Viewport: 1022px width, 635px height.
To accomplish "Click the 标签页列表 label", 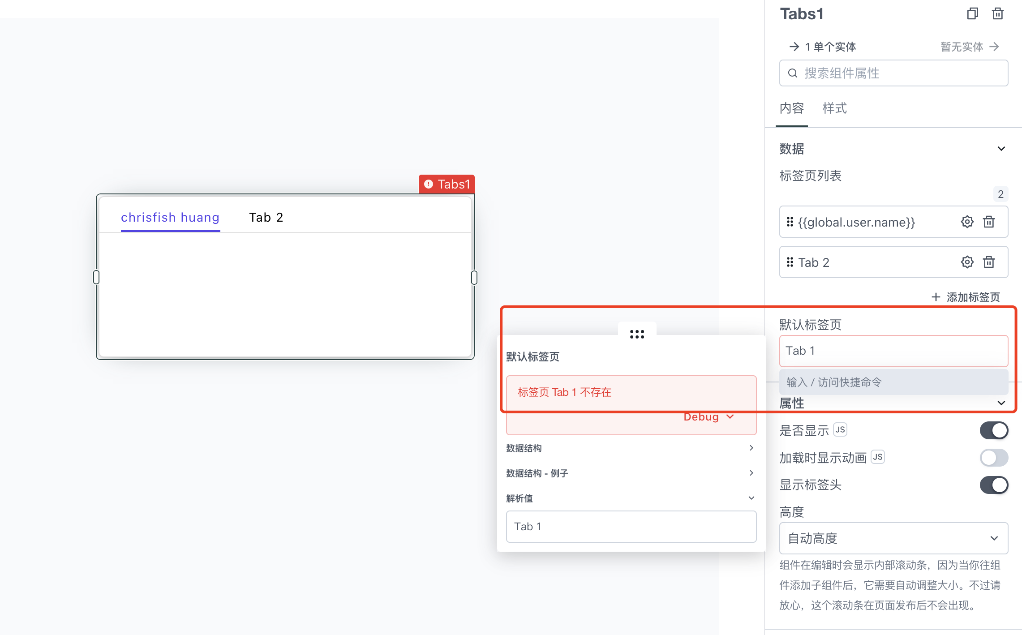I will (x=810, y=176).
